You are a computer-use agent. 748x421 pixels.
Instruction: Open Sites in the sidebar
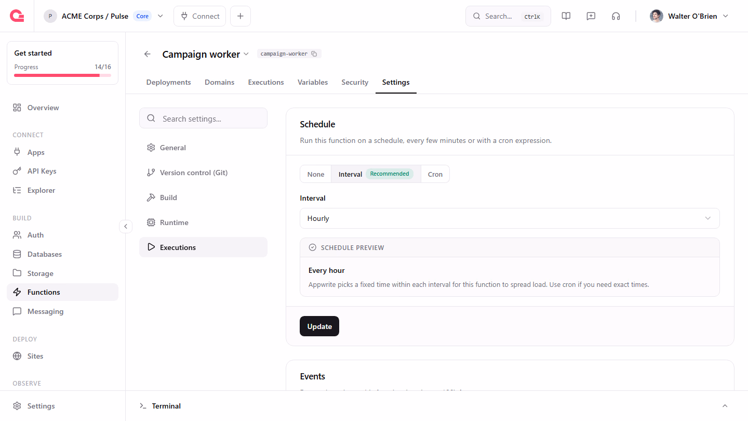tap(62, 356)
